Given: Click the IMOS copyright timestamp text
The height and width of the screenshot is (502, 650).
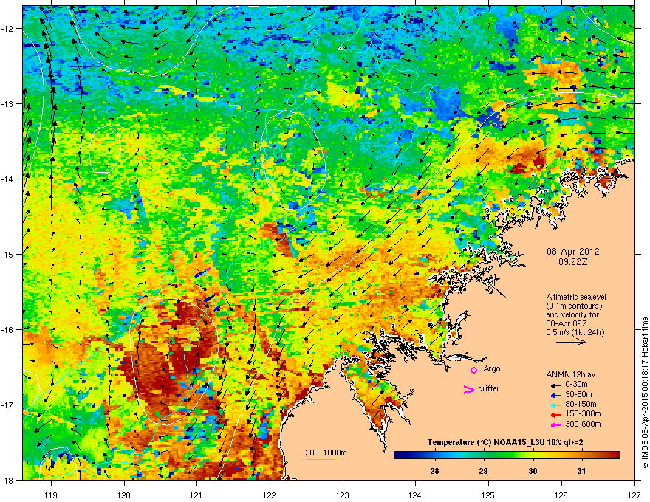Looking at the screenshot, I should point(645,393).
